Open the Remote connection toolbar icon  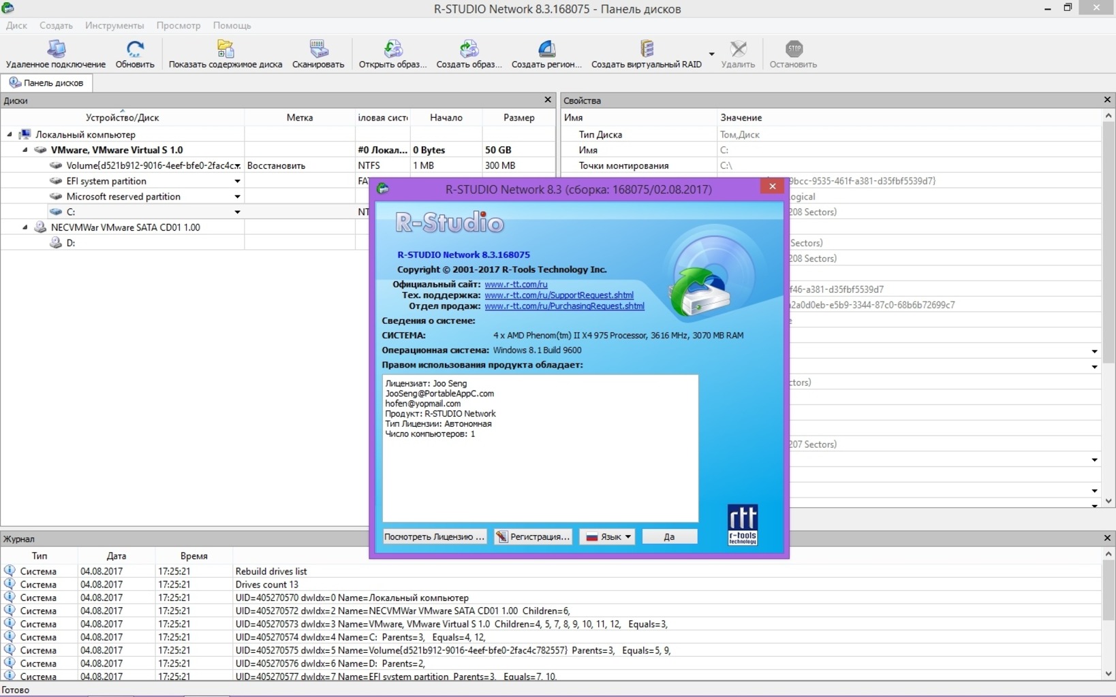point(56,54)
